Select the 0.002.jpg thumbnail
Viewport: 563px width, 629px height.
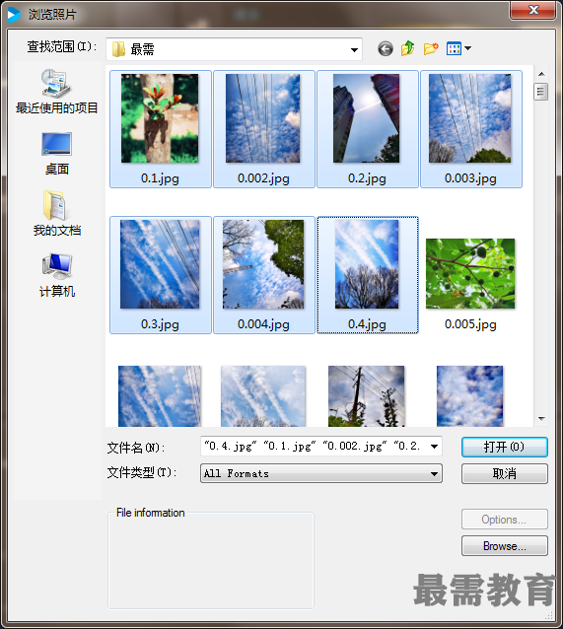pos(263,118)
